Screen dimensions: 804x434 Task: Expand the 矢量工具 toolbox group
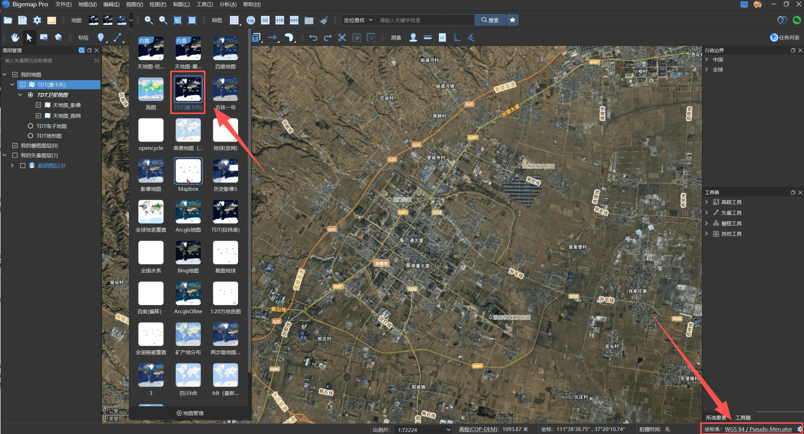point(707,212)
